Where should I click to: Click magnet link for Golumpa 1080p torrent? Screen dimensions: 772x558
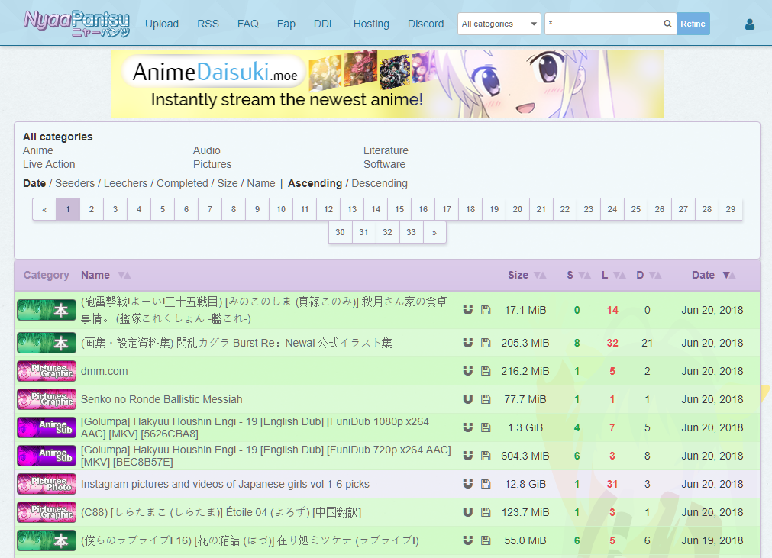click(x=468, y=427)
